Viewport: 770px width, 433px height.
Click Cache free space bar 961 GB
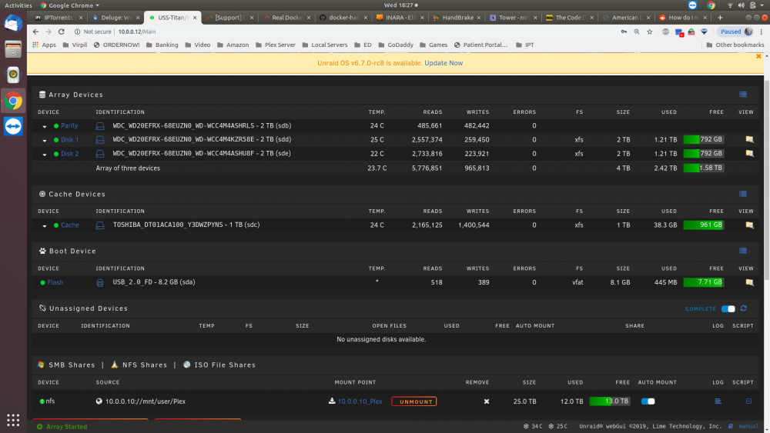pyautogui.click(x=703, y=225)
